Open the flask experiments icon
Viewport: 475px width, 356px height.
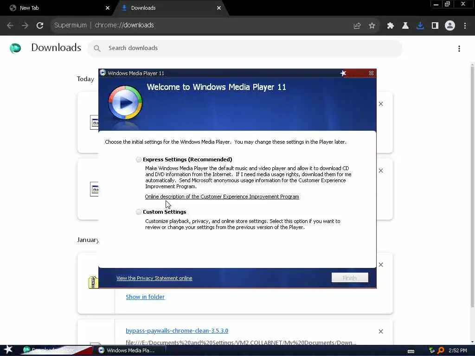coord(405,26)
